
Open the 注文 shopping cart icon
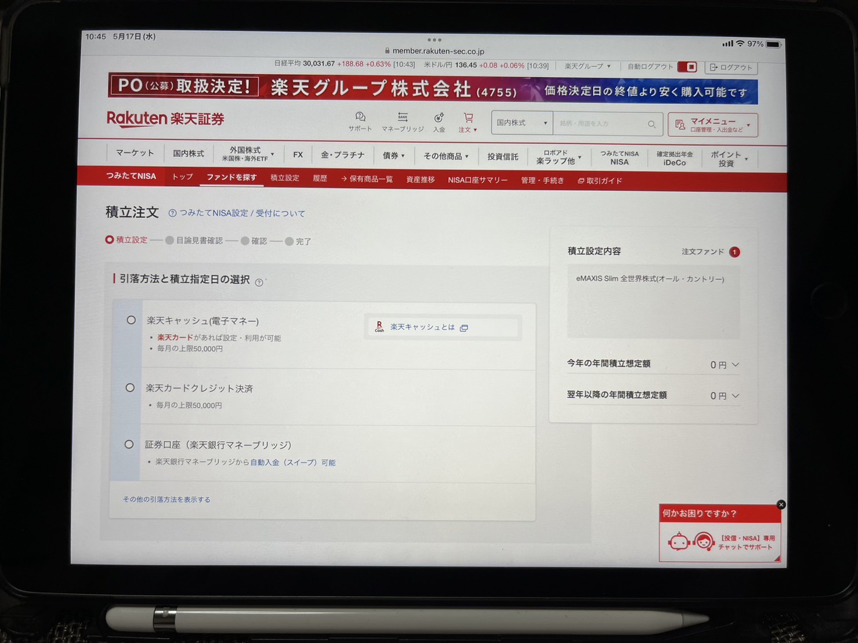(x=468, y=123)
